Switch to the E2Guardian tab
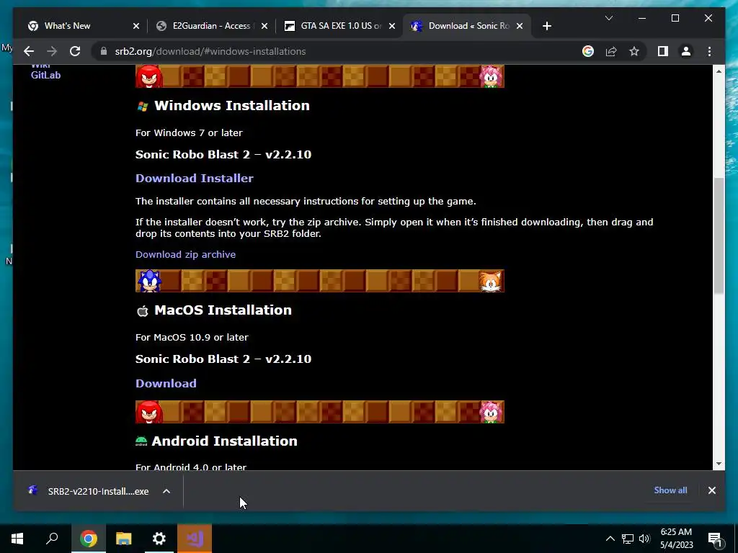 (x=211, y=26)
